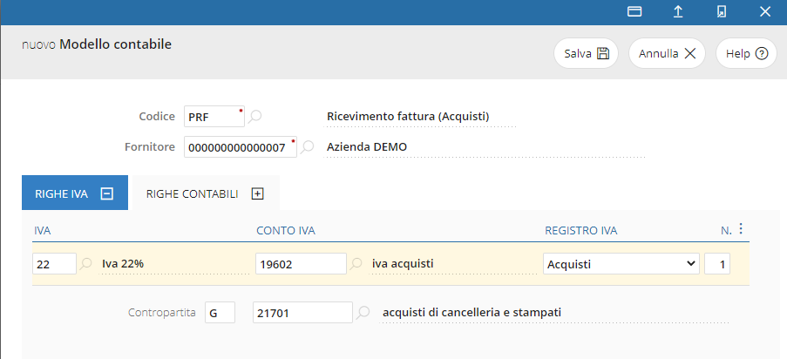Viewport: 787px width, 359px height.
Task: Search IVA code with magnifier icon
Action: [x=86, y=263]
